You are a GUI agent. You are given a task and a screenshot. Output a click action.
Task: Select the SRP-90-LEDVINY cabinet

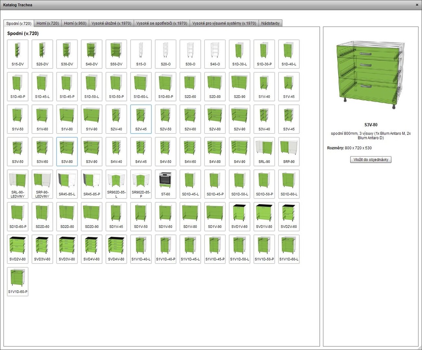pyautogui.click(x=42, y=184)
